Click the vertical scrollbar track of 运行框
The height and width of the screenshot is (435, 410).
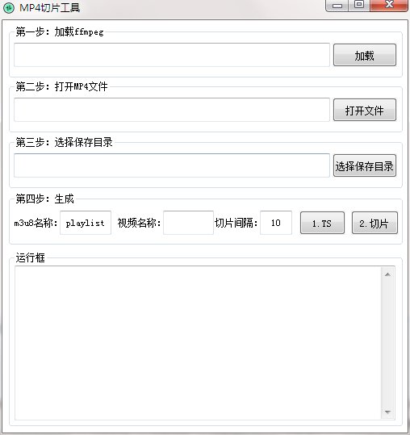point(388,343)
